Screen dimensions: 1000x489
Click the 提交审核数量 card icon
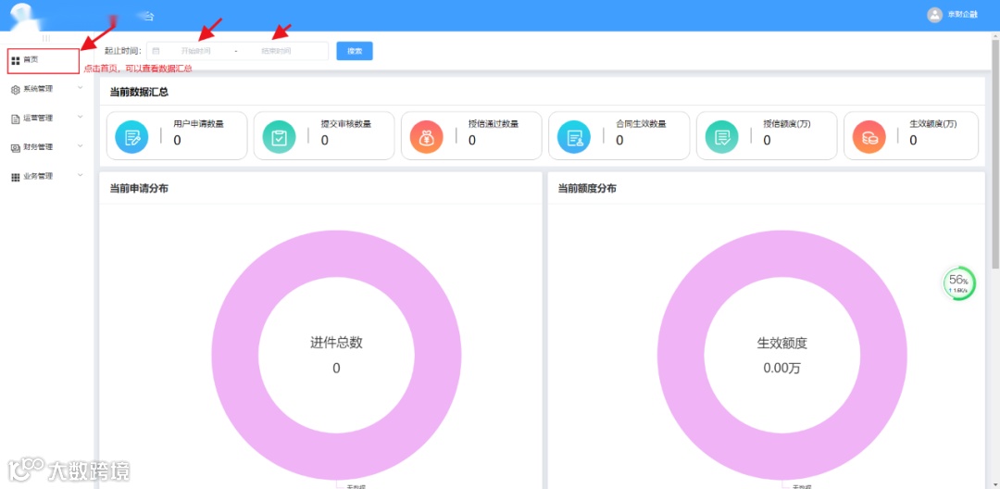[x=279, y=137]
